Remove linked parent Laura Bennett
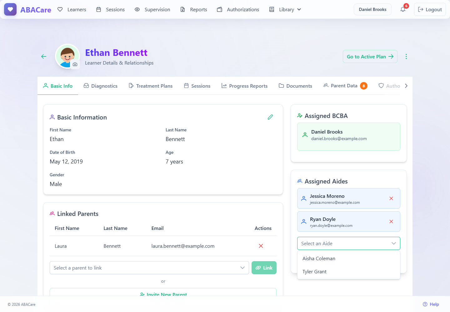Screen dimensions: 450x312 [x=261, y=246]
